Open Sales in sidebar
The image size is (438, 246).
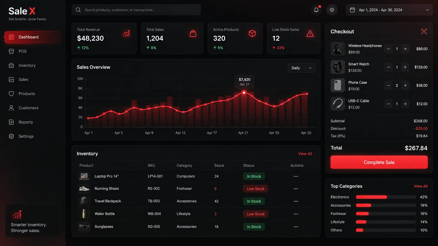pos(32,80)
